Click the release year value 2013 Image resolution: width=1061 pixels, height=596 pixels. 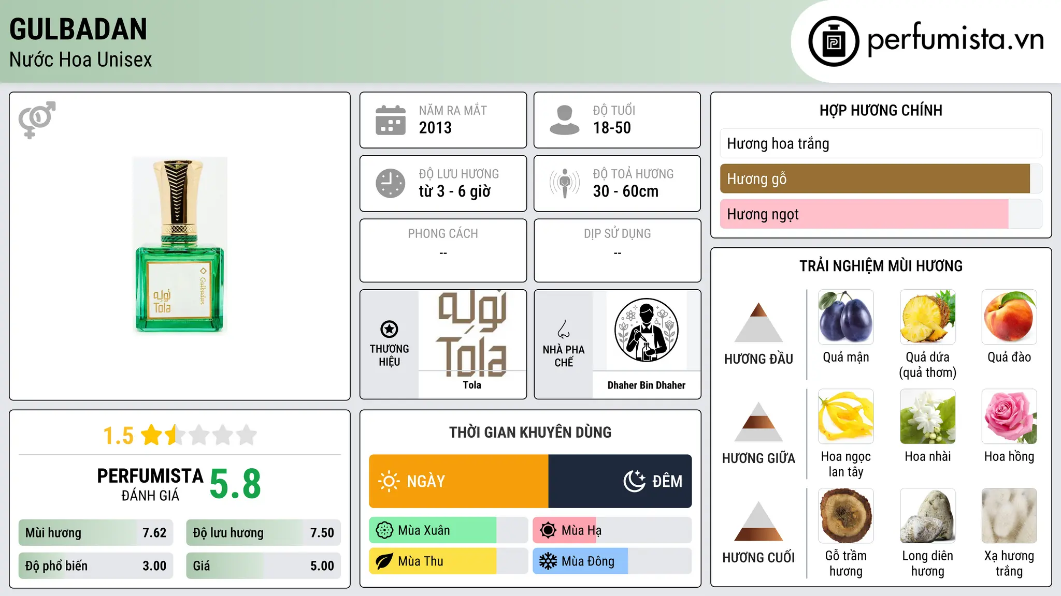435,128
